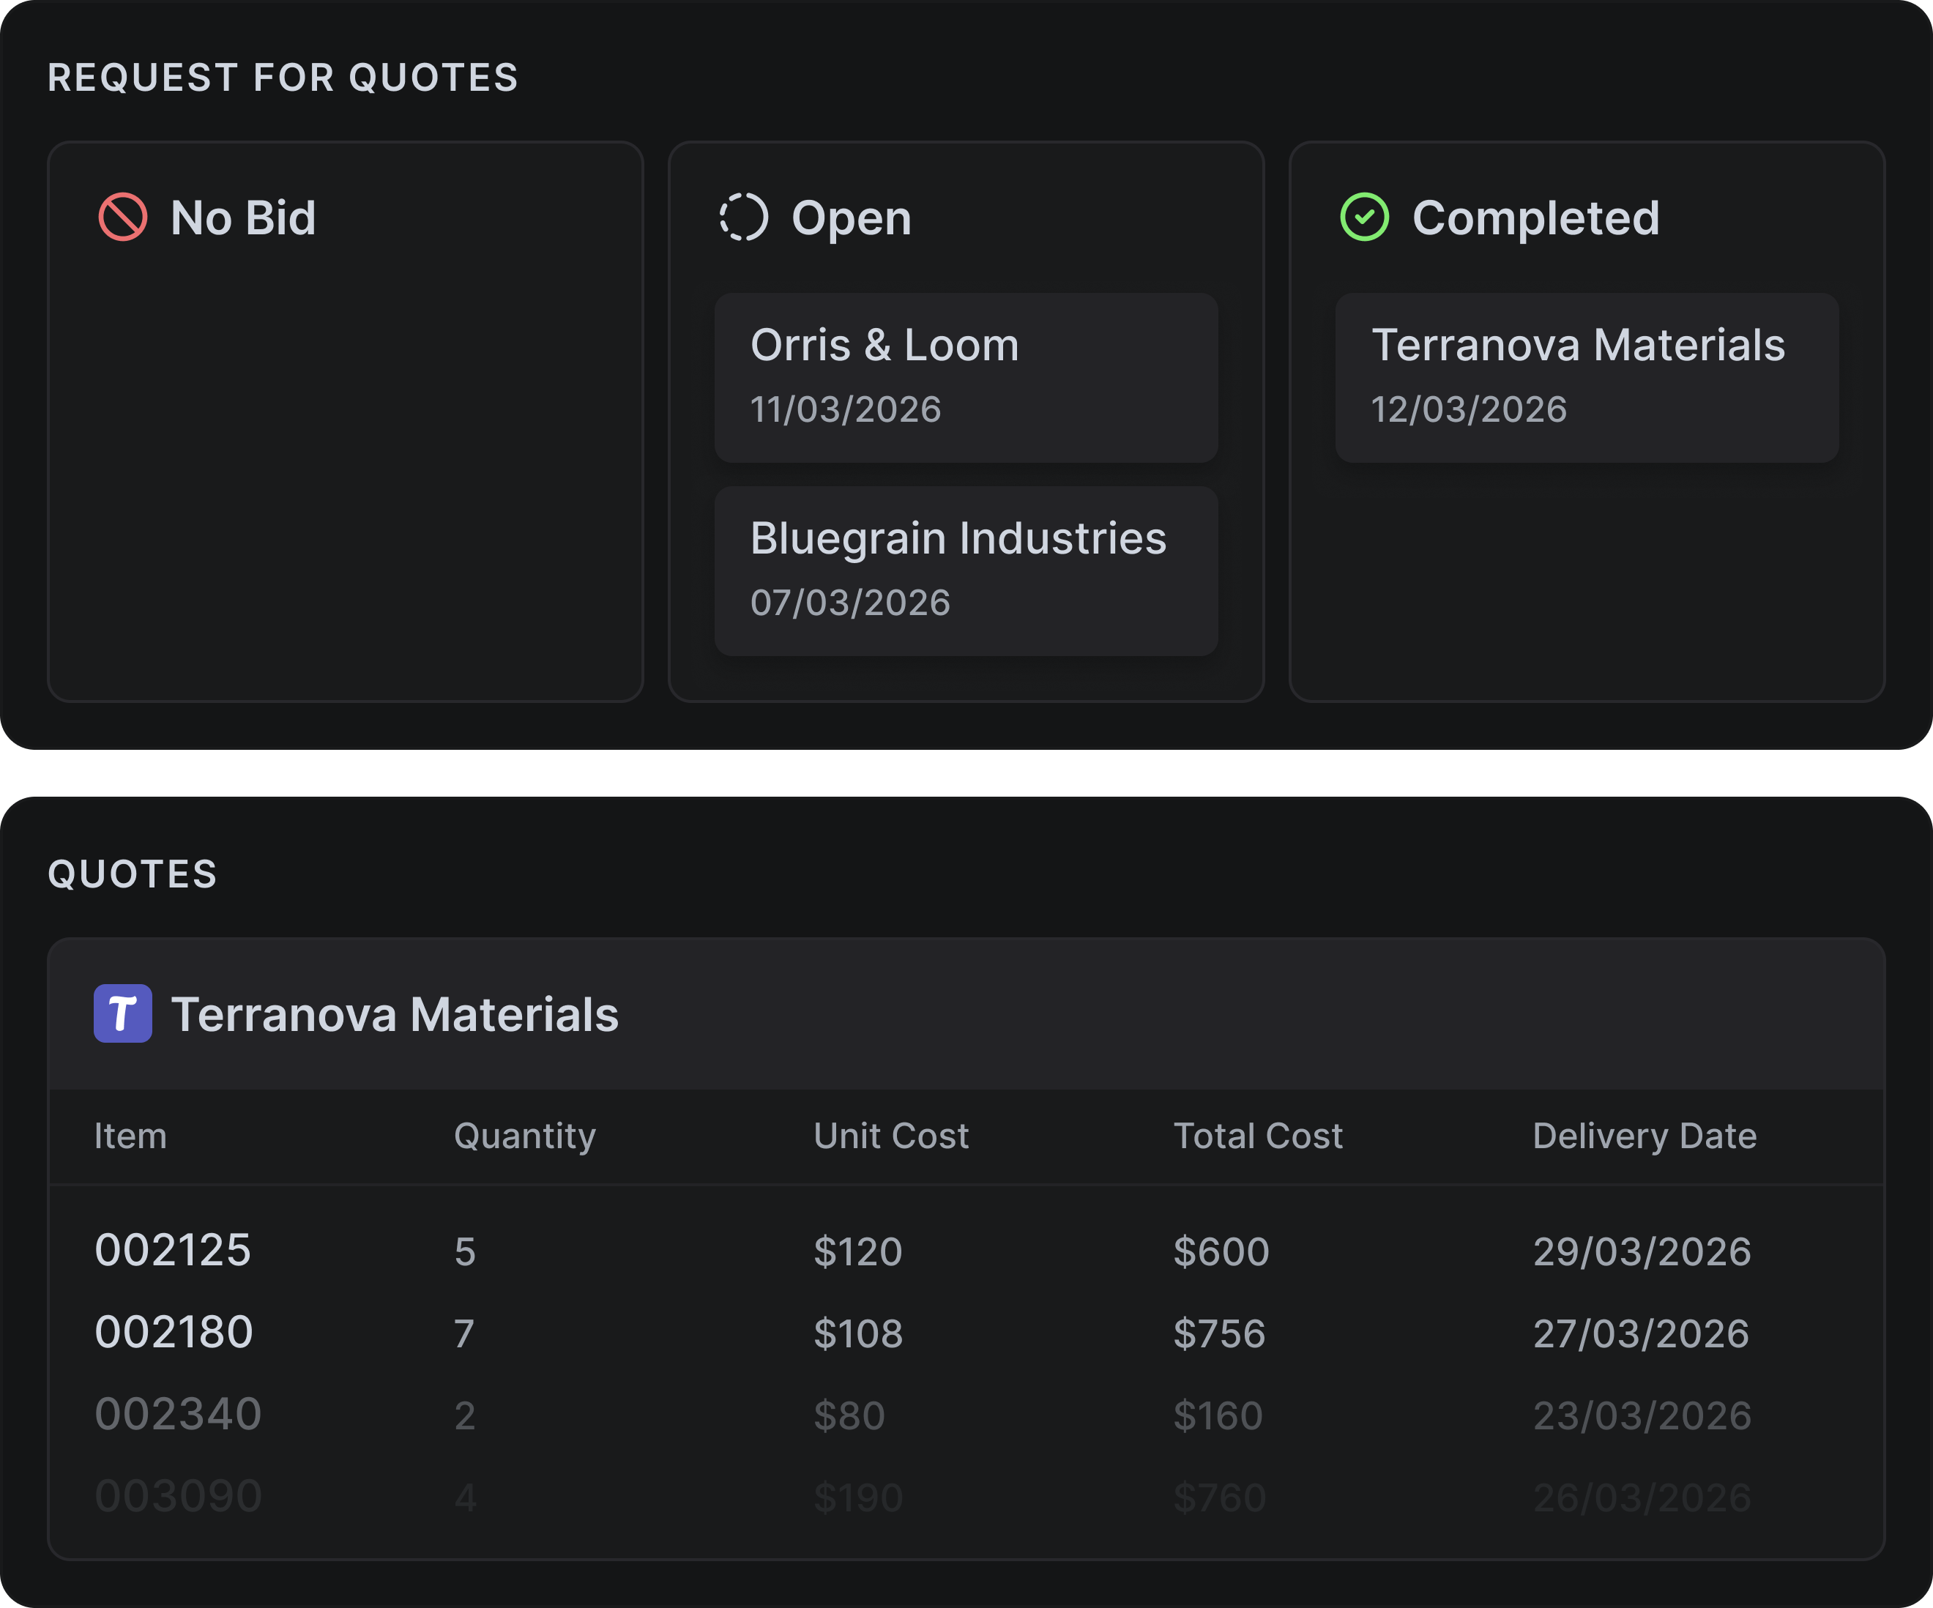Click the No Bid column heading
This screenshot has height=1608, width=1933.
tap(243, 218)
